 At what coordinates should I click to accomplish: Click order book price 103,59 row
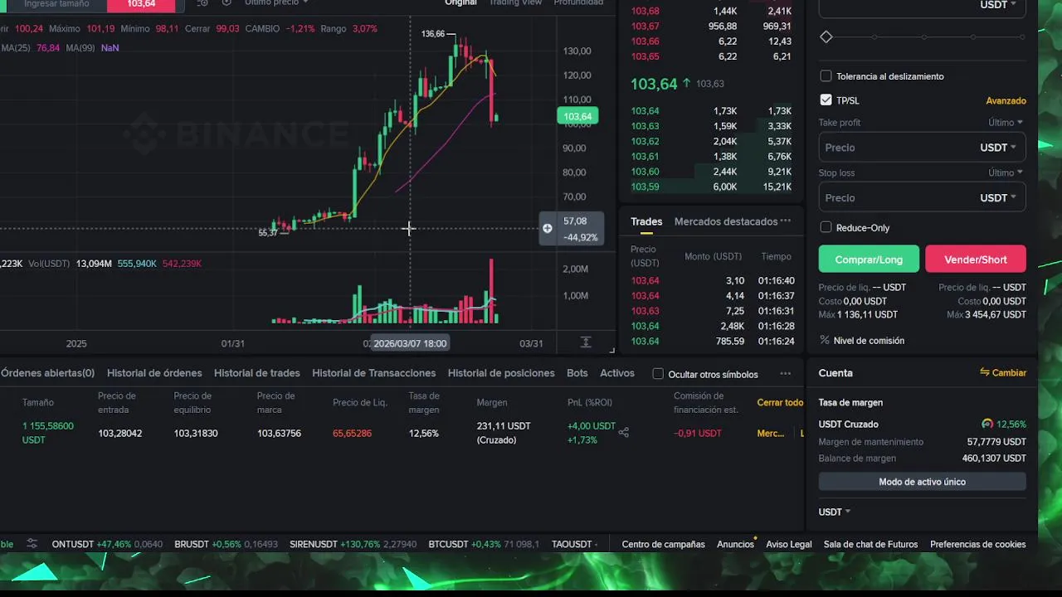pyautogui.click(x=711, y=187)
